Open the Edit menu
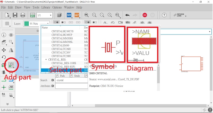213x113 pixels. (10, 7)
